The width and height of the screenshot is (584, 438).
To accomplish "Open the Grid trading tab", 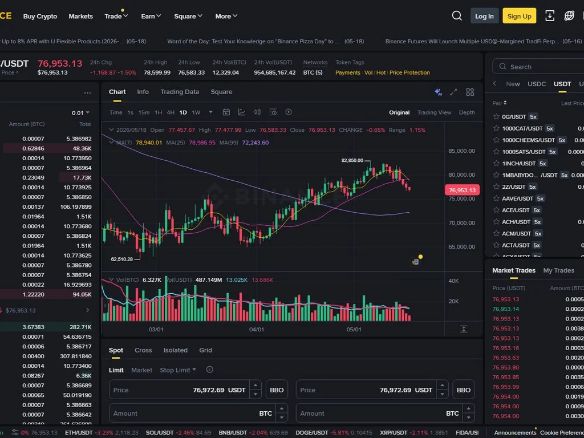I will tap(205, 350).
